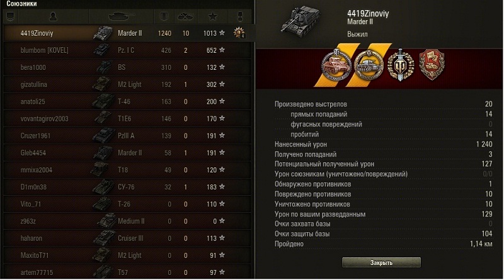Click the sword and wreath medal
The height and width of the screenshot is (280, 504).
click(401, 65)
